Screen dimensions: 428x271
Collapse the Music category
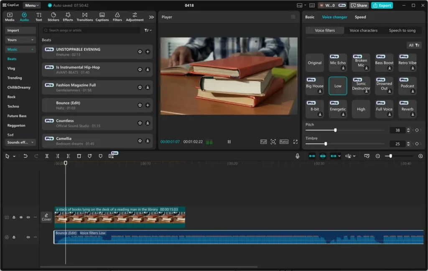point(20,49)
